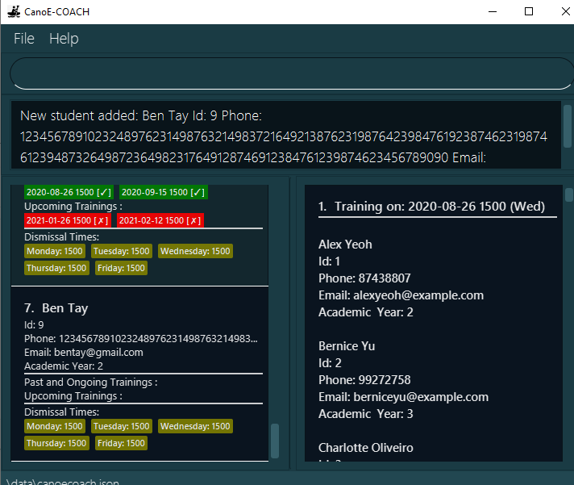Click upper card's Friday: 1500 dismissal tag
This screenshot has width=574, height=485.
click(x=121, y=268)
